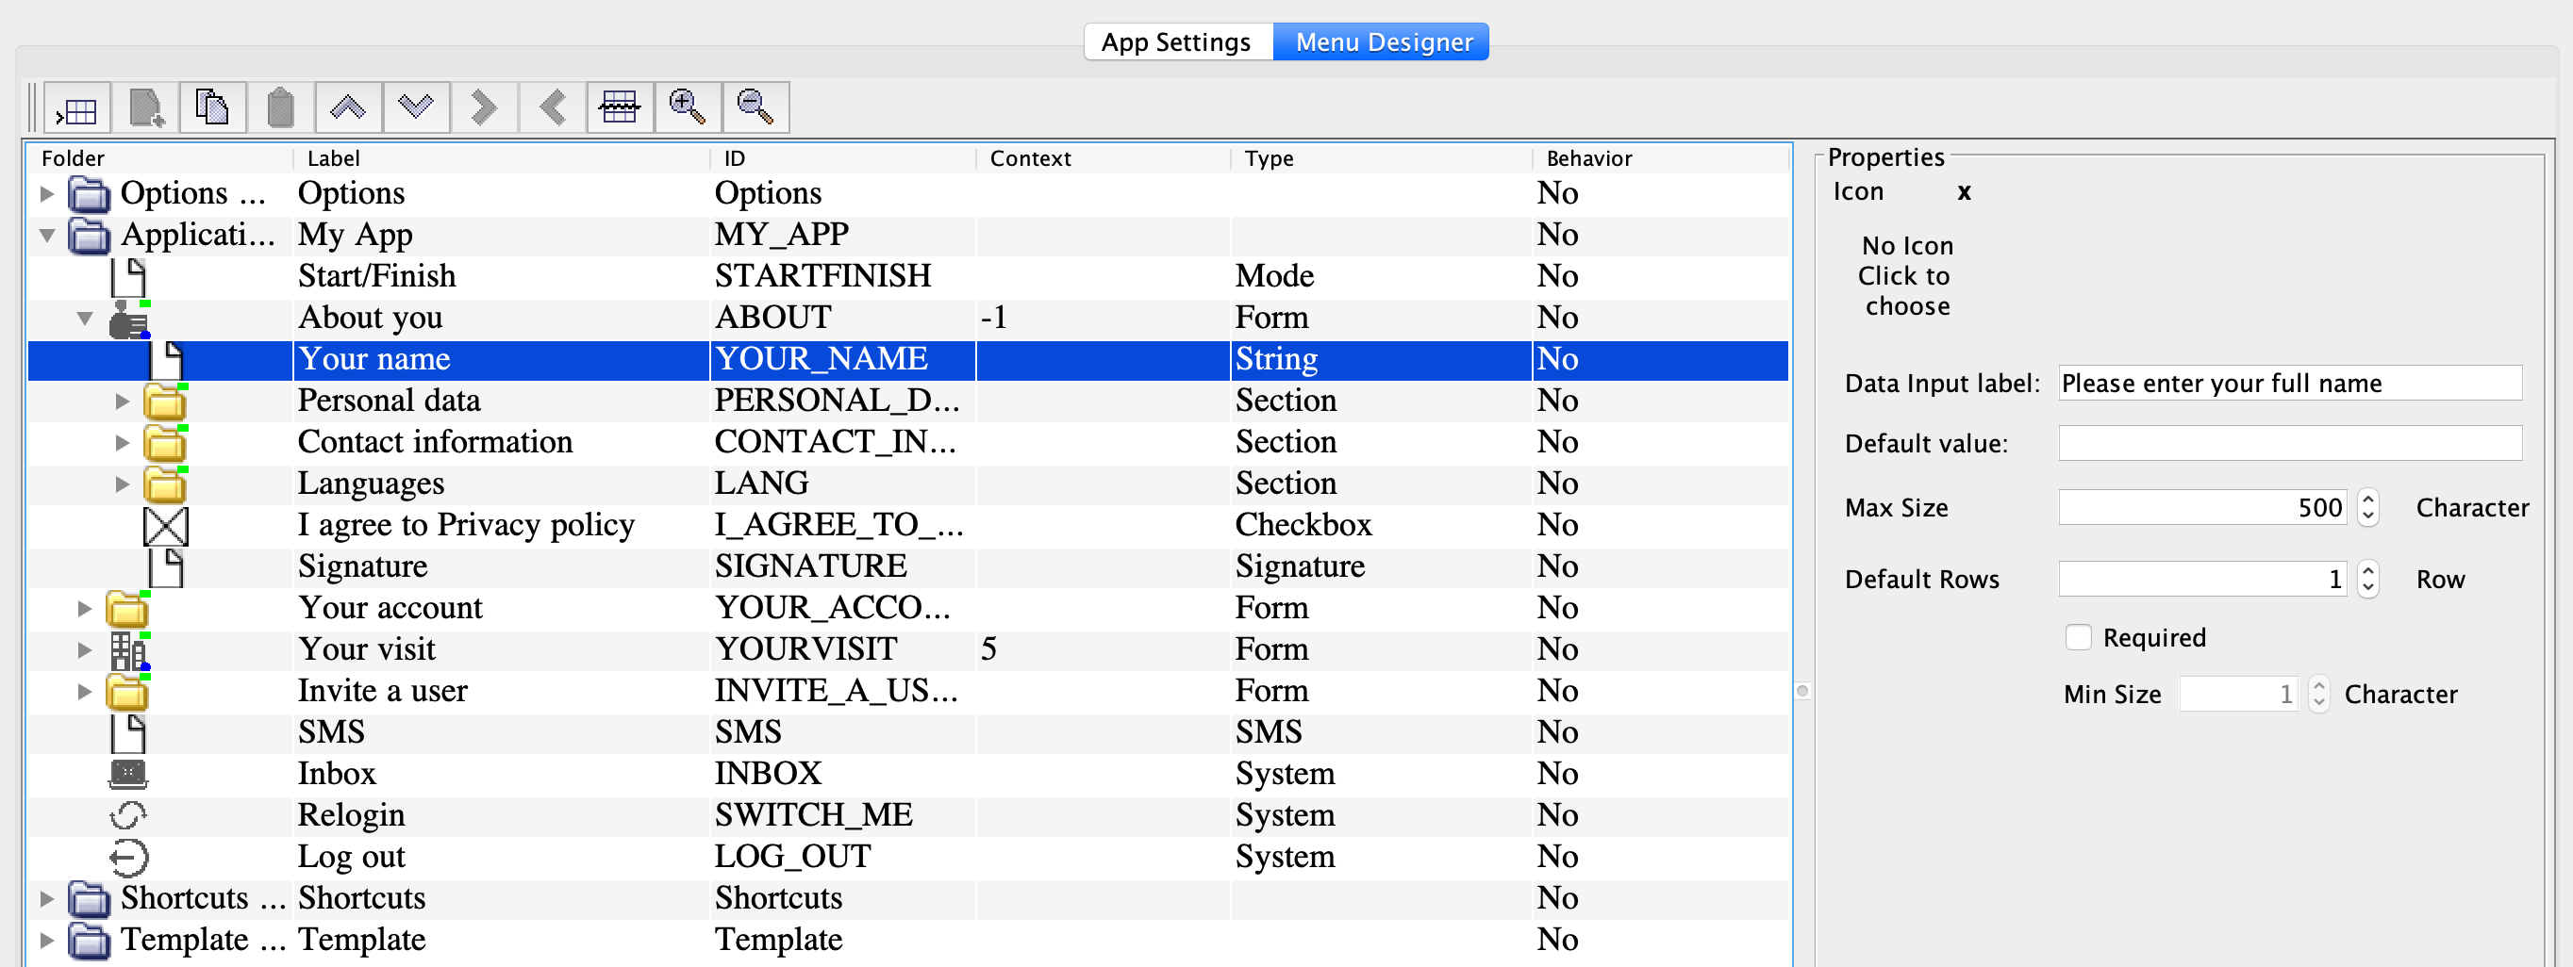Screen dimensions: 2573x967
Task: Select the Menu Designer tab
Action: coord(1383,41)
